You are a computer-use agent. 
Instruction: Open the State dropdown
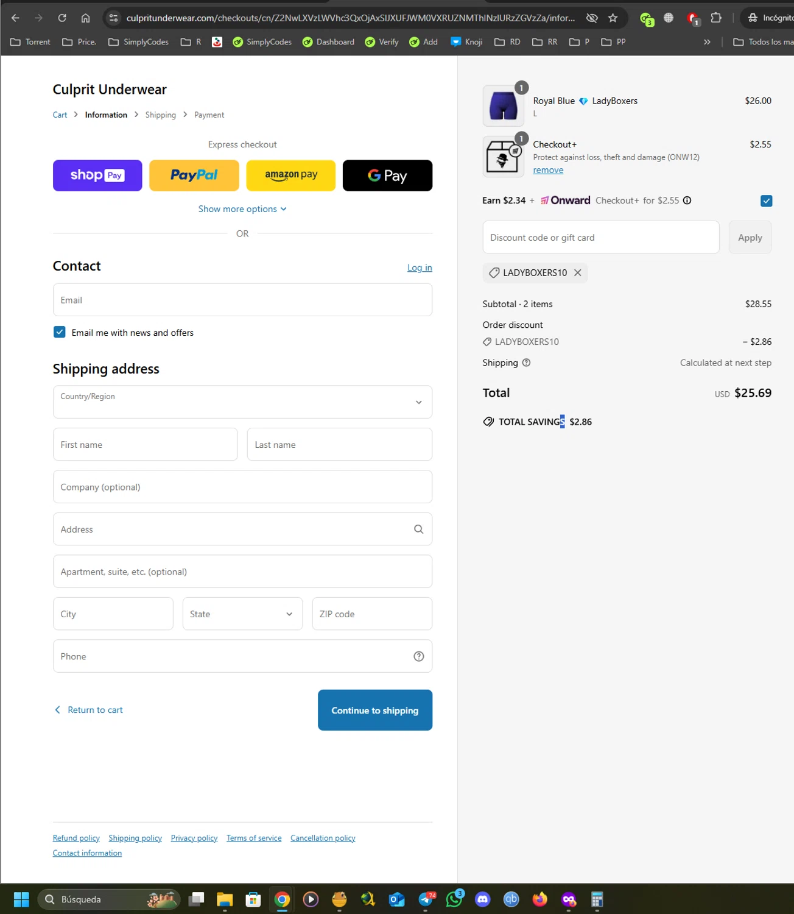(x=242, y=614)
